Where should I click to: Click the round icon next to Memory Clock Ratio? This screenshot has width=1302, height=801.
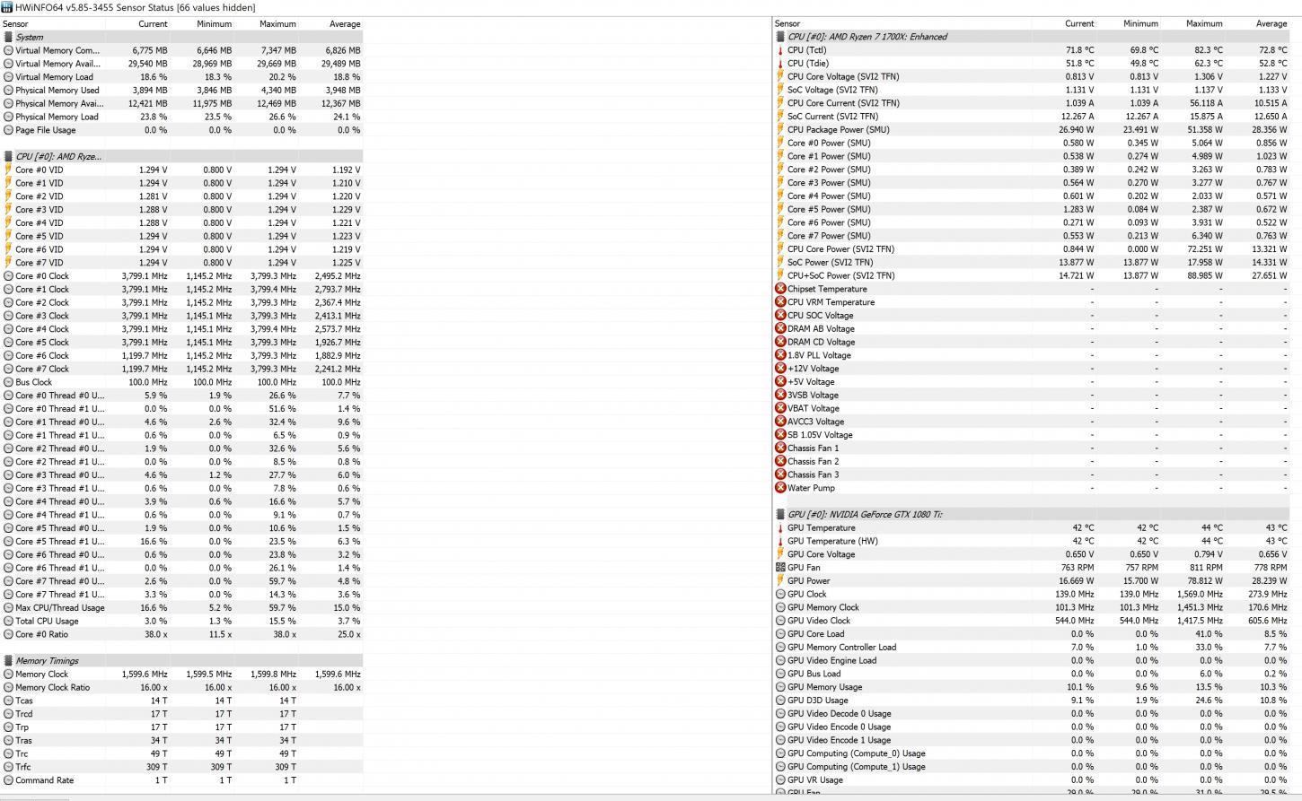click(x=8, y=687)
